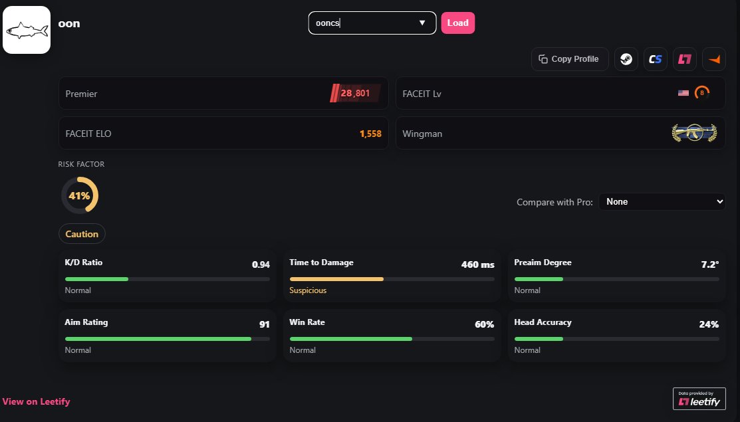
Task: Click the Copy Profile button
Action: [x=570, y=59]
